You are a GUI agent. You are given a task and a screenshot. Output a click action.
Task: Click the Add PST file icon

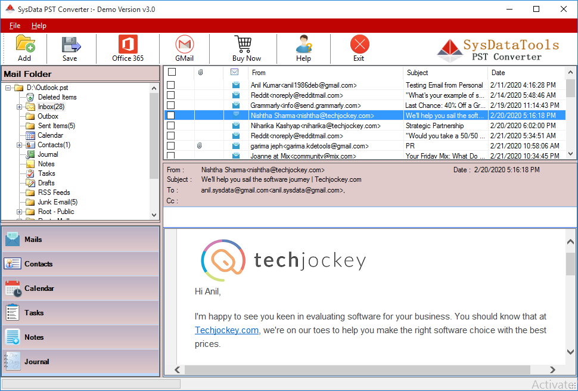coord(24,48)
